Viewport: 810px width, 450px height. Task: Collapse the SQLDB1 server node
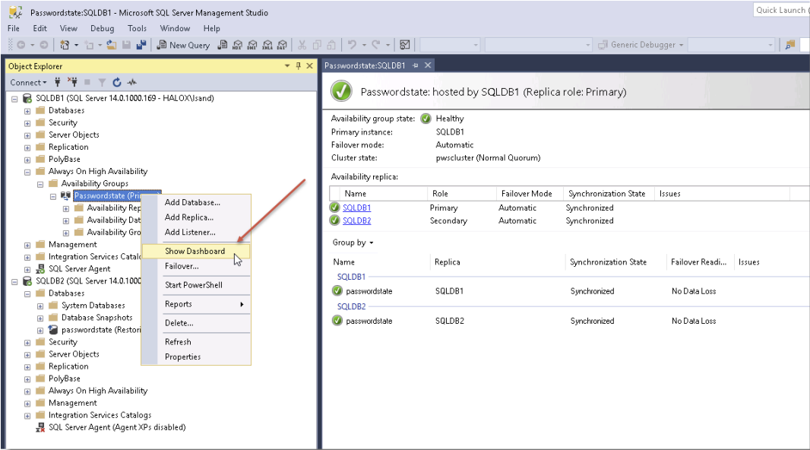coord(14,98)
